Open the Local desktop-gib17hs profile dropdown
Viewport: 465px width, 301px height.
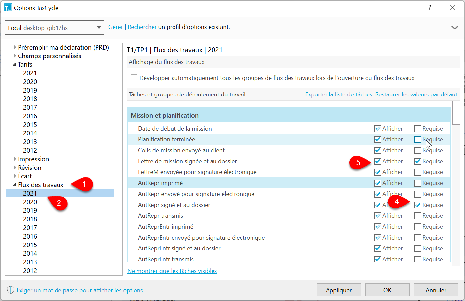pyautogui.click(x=55, y=28)
